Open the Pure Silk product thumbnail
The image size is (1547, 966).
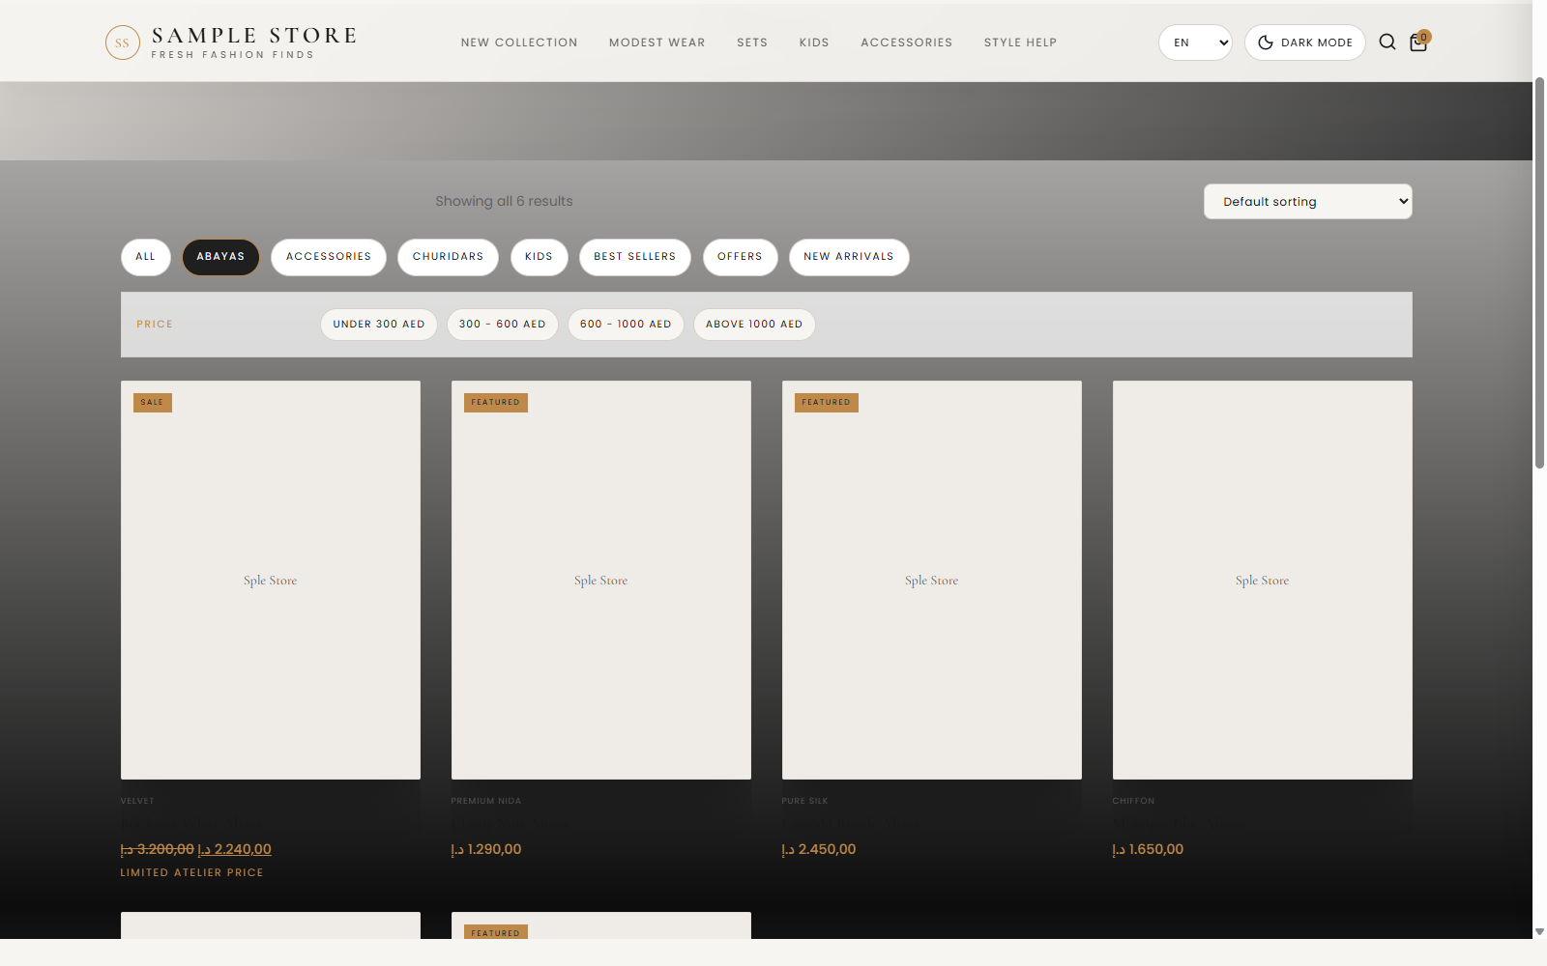pyautogui.click(x=932, y=580)
